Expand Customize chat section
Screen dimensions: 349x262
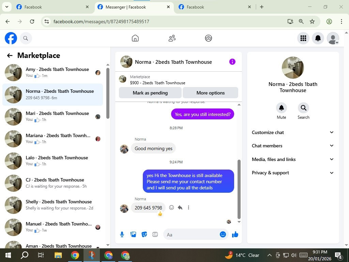click(293, 132)
